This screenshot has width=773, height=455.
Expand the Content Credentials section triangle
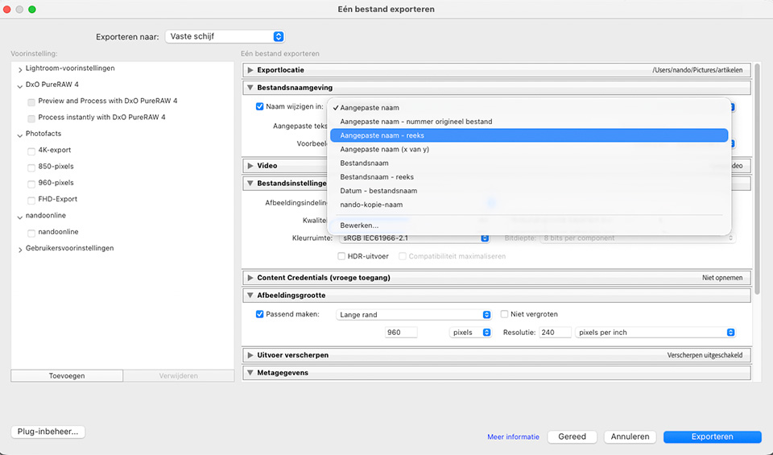[250, 278]
